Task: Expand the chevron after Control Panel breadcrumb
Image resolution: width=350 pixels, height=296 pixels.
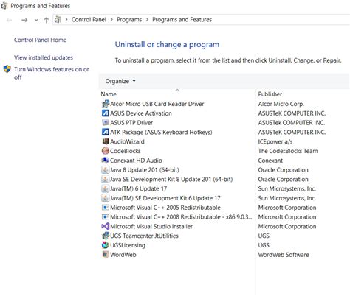Action: (x=111, y=20)
